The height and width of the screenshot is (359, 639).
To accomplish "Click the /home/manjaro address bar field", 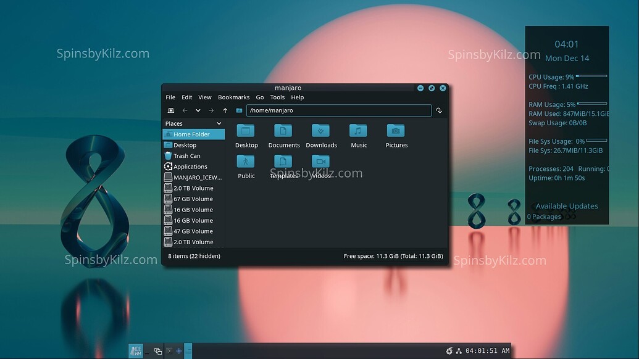I will (339, 110).
